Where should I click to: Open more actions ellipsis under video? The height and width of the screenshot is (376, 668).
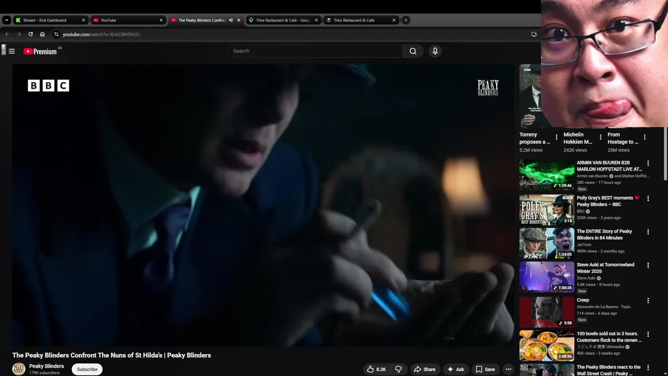pyautogui.click(x=508, y=369)
